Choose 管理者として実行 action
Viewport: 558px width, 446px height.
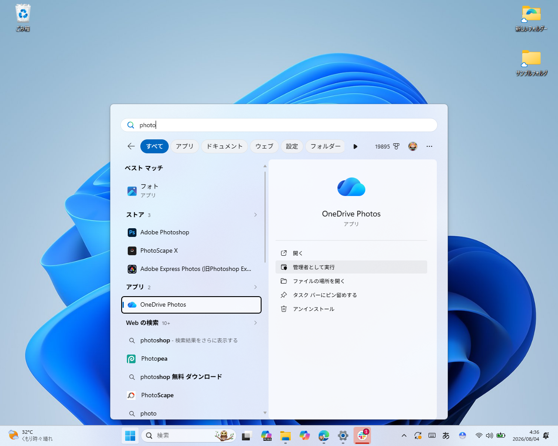pos(351,267)
